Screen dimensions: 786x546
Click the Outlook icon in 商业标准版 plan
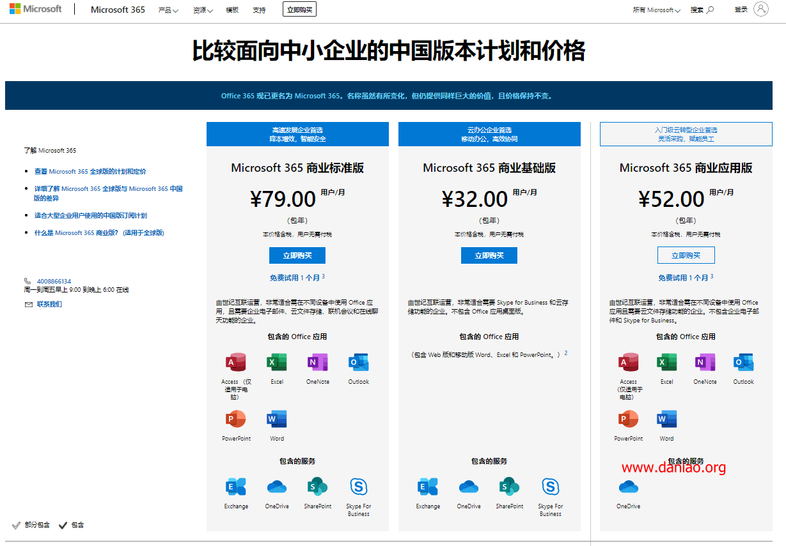359,362
